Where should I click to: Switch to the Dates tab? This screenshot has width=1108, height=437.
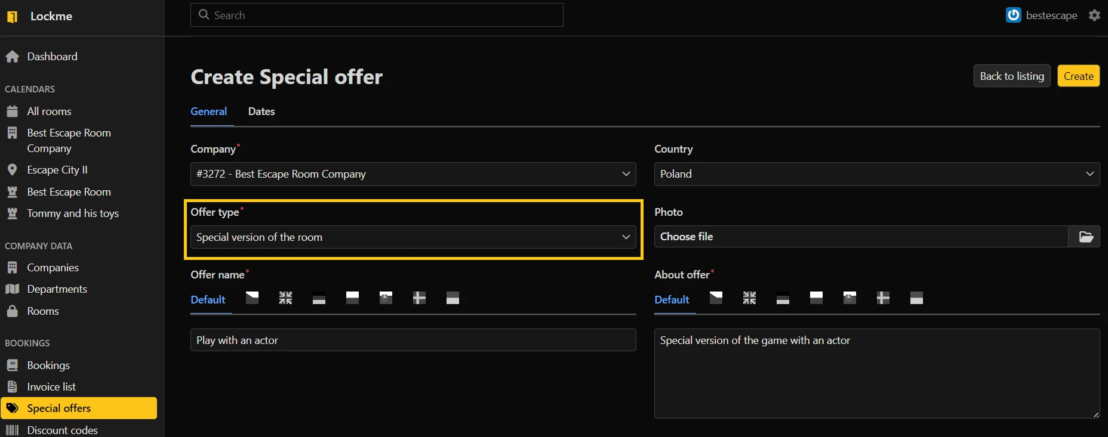click(261, 111)
